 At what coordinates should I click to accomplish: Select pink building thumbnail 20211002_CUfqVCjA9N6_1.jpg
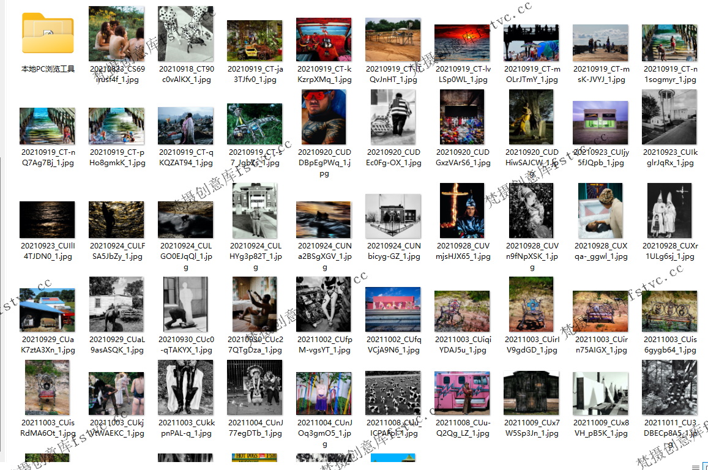pyautogui.click(x=393, y=309)
